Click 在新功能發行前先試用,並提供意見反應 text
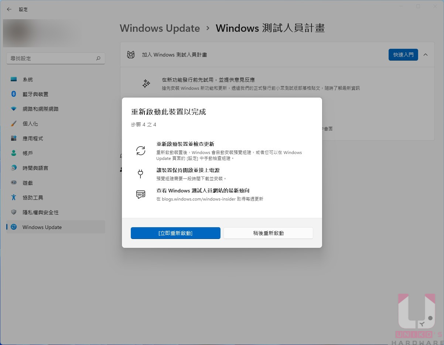 [x=208, y=80]
